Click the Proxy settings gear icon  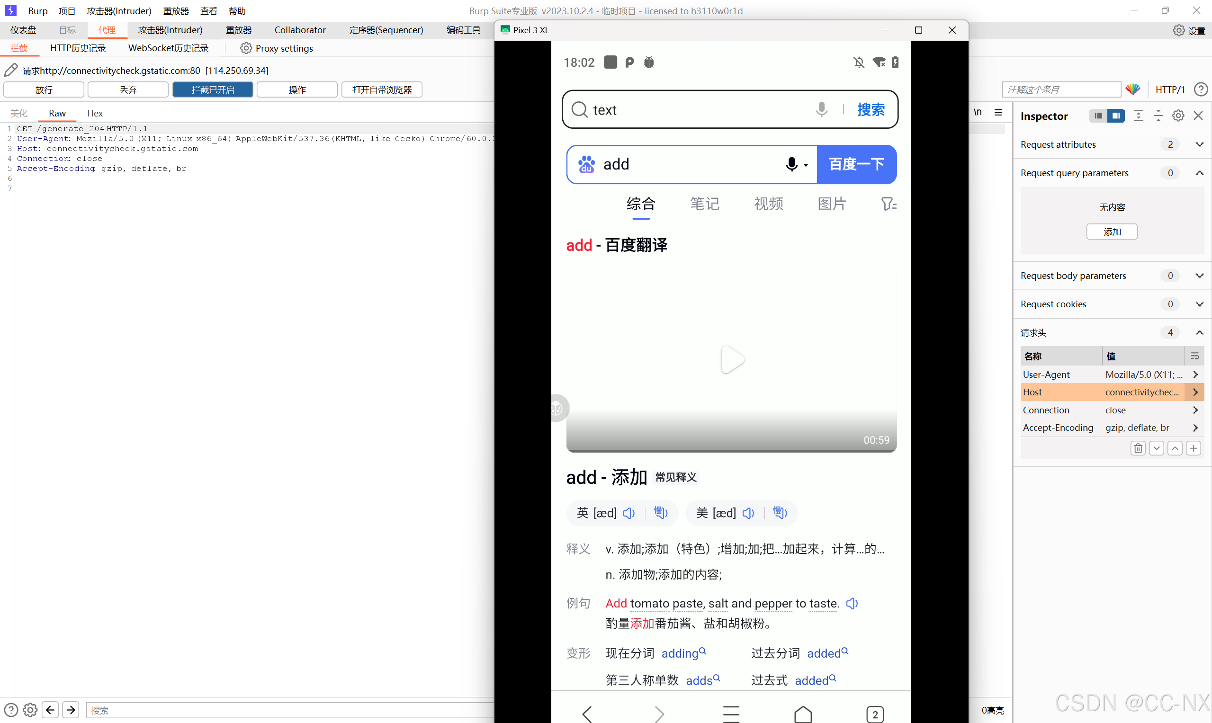click(x=246, y=48)
